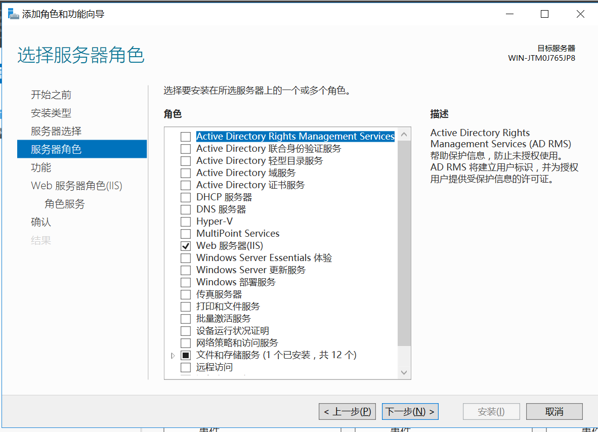Select the Web 服务器(IIS) role label

click(x=230, y=245)
